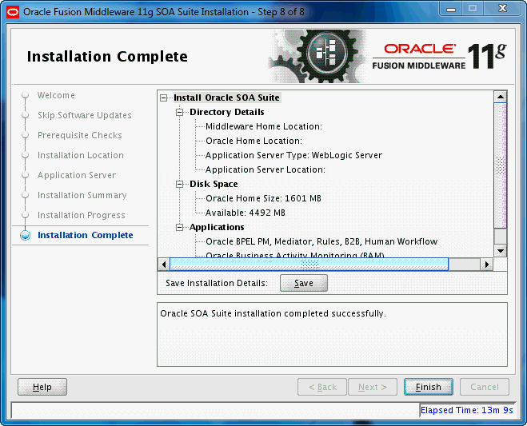This screenshot has width=527, height=426.
Task: Select the Application Server step
Action: (77, 175)
